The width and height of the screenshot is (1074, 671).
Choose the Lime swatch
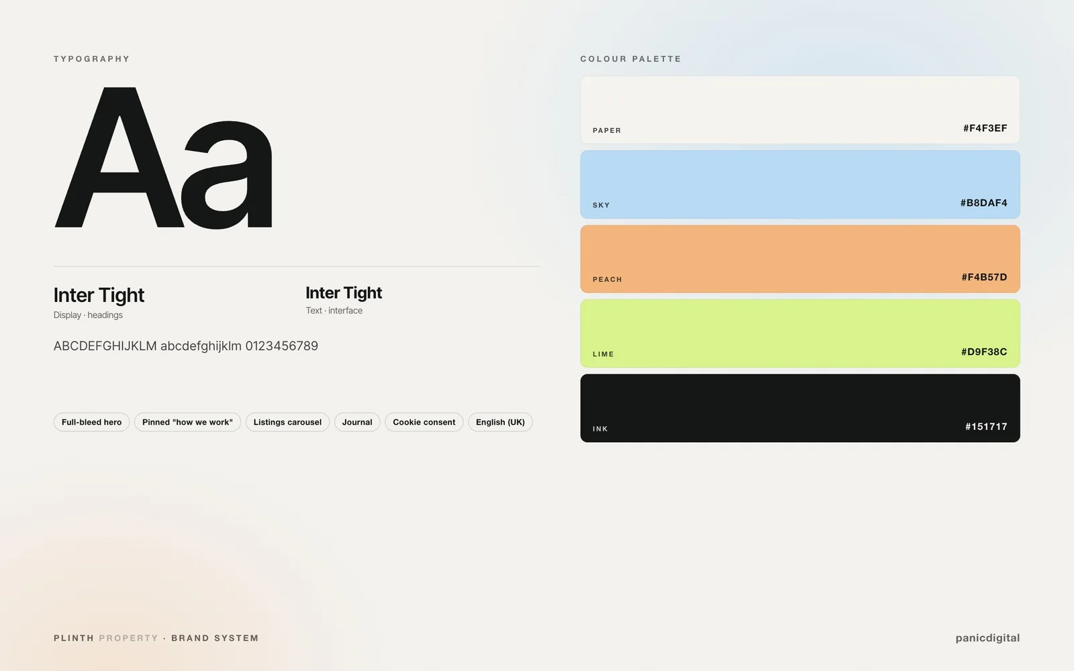coord(800,333)
